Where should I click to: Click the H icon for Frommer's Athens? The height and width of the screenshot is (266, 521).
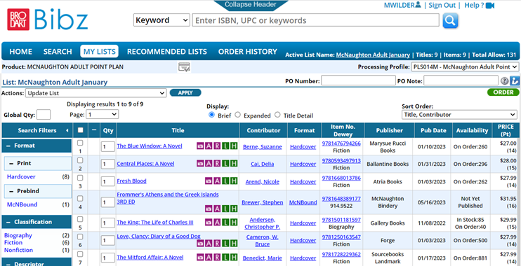coord(234,209)
